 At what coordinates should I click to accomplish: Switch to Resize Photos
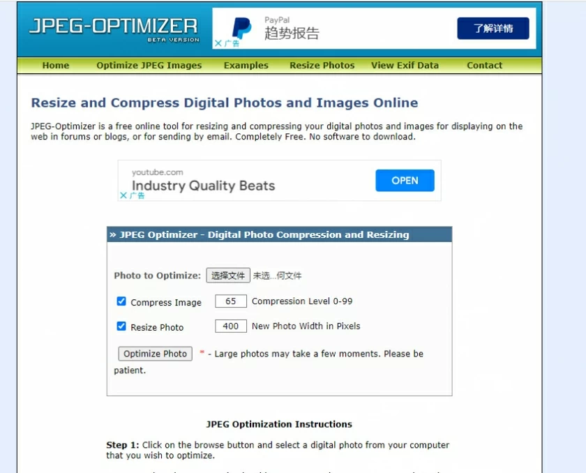[x=322, y=66]
